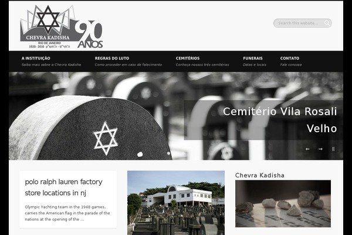Open the white building cemetery photo
The image size is (352, 235).
click(176, 203)
